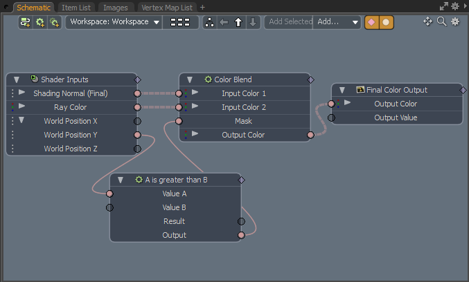Open the Add... dropdown menu
This screenshot has height=282, width=469.
pos(337,22)
